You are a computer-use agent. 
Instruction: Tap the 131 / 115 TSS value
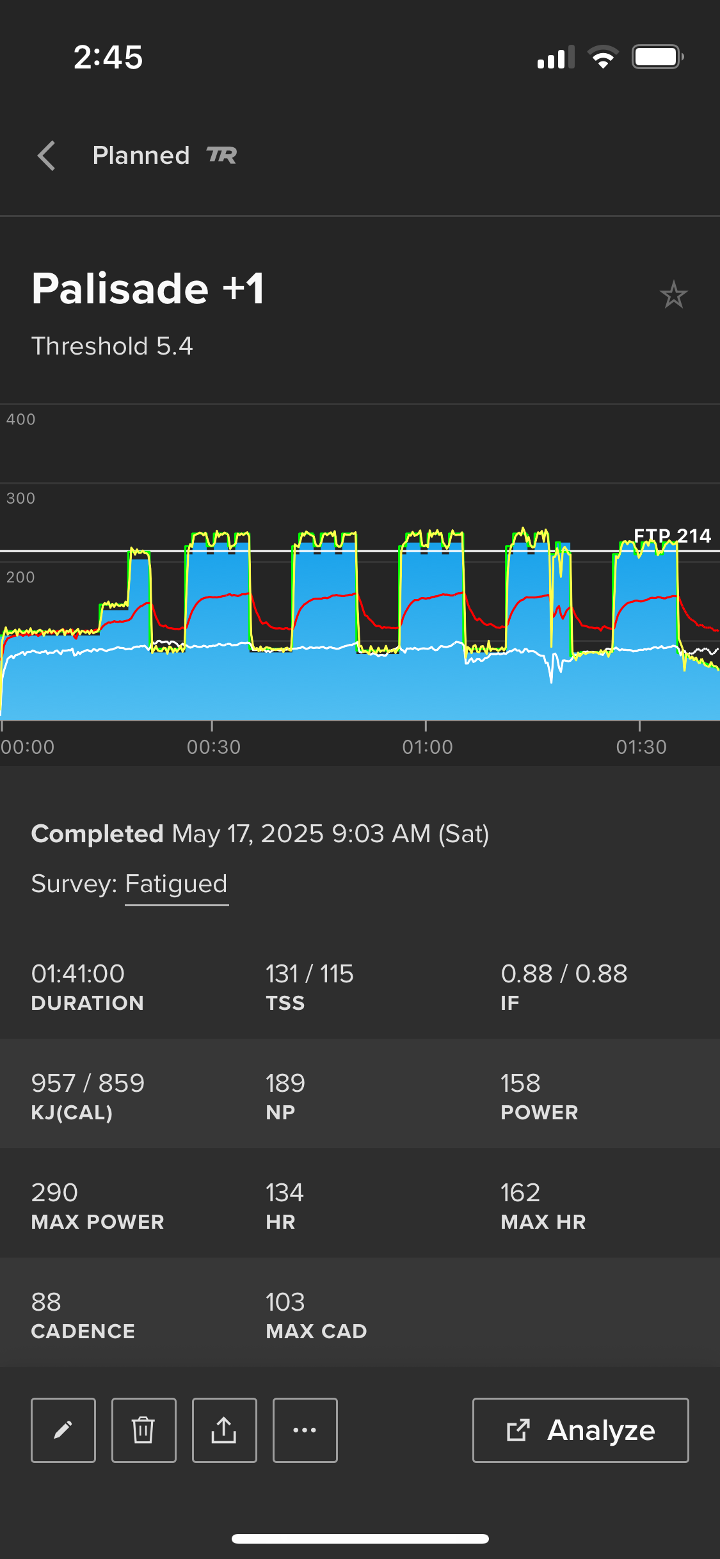[x=310, y=974]
